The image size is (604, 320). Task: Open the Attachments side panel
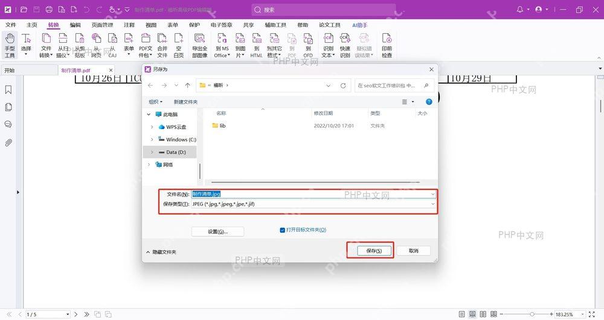pos(8,142)
